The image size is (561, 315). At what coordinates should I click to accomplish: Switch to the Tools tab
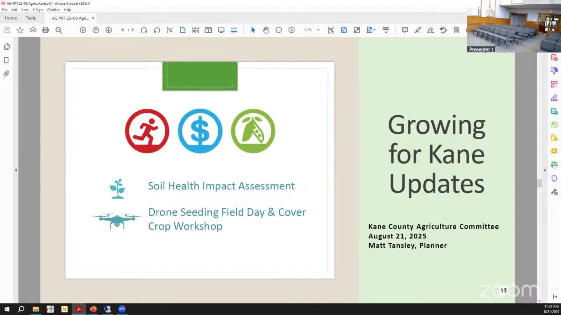(31, 18)
